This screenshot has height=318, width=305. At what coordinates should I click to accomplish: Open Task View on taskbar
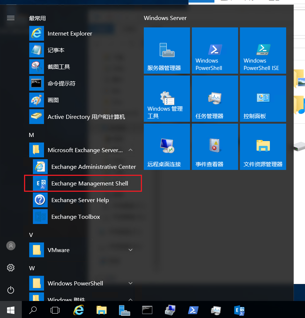(55, 310)
